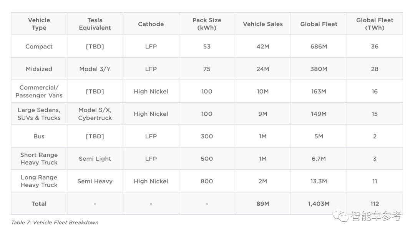Select the Commercial/Passenger Vans cell
The width and height of the screenshot is (415, 234).
click(39, 91)
